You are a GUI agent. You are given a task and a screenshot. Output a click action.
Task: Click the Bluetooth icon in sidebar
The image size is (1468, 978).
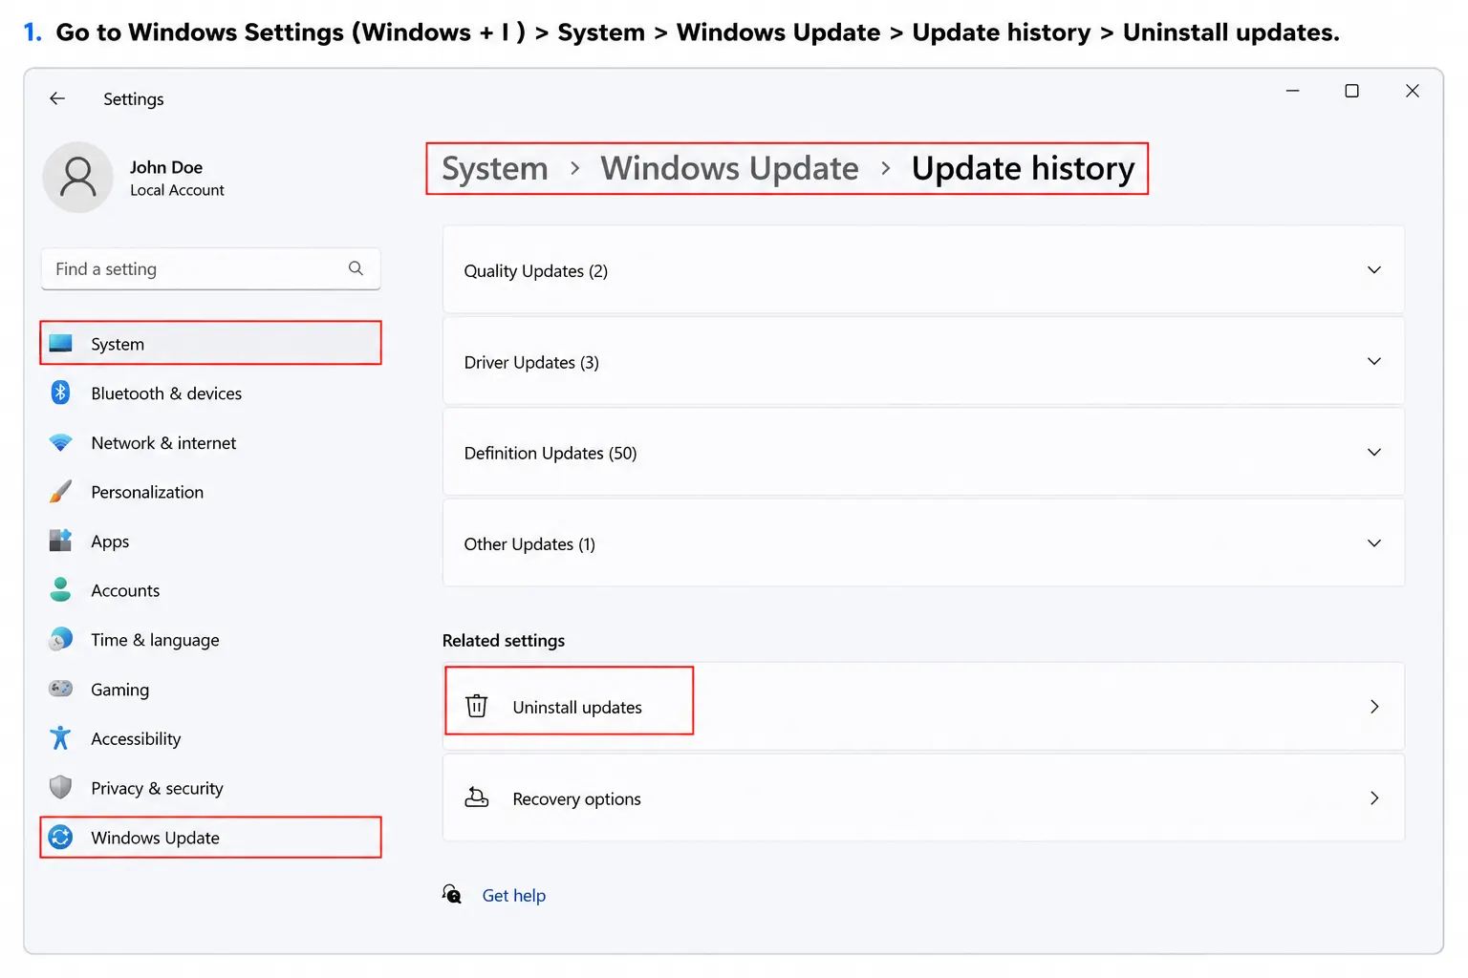[x=60, y=393]
